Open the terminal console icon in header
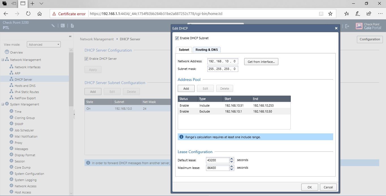This screenshot has width=386, height=196. [63, 25]
